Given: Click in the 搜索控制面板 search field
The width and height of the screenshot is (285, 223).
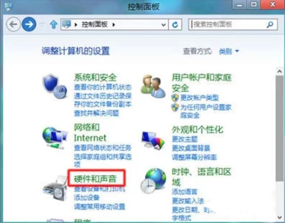Looking at the screenshot, I should pyautogui.click(x=228, y=25).
